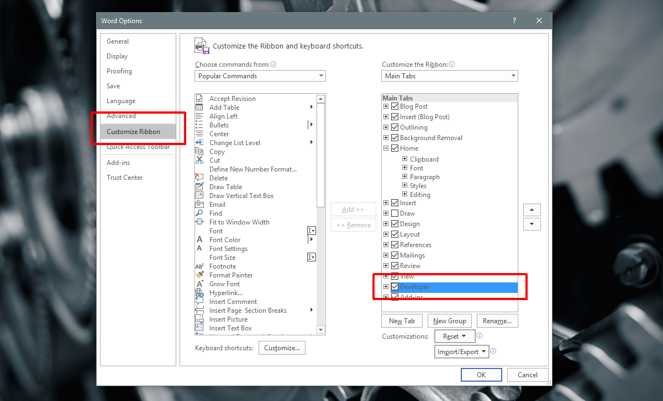The image size is (663, 401).
Task: Open the Main Tabs dropdown
Action: coord(450,76)
